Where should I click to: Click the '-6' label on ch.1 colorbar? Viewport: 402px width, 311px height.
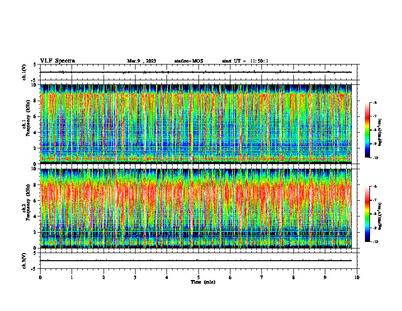pos(375,103)
